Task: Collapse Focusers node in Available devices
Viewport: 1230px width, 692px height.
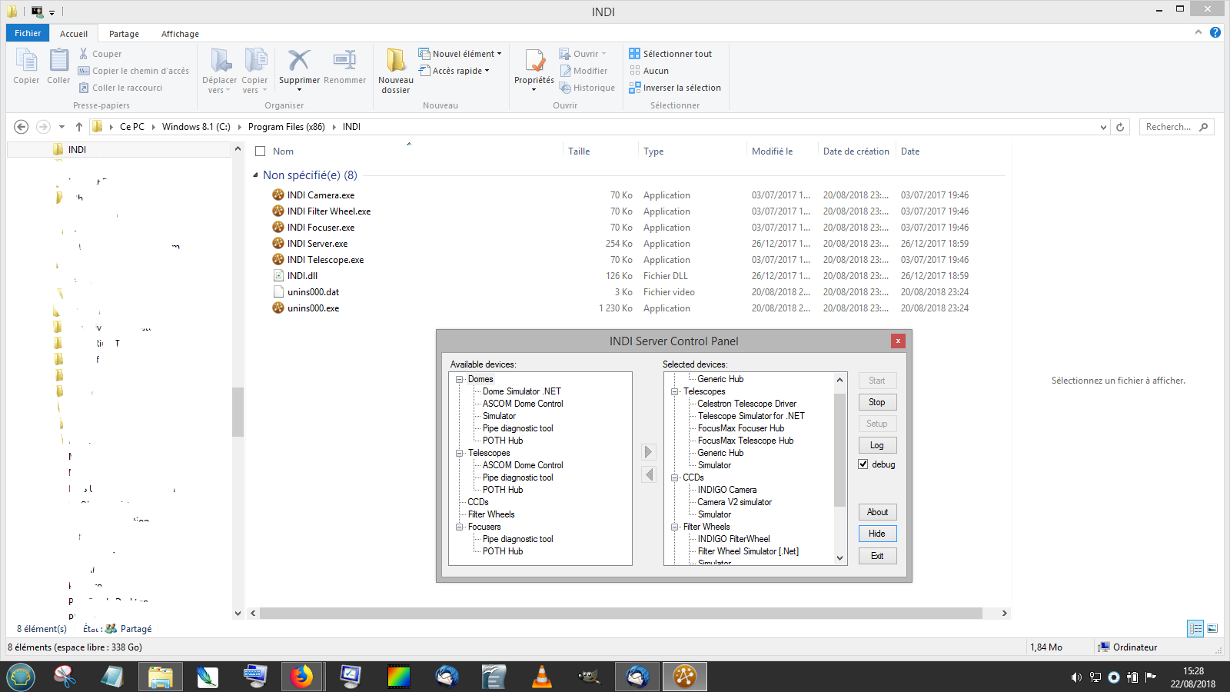Action: click(460, 527)
